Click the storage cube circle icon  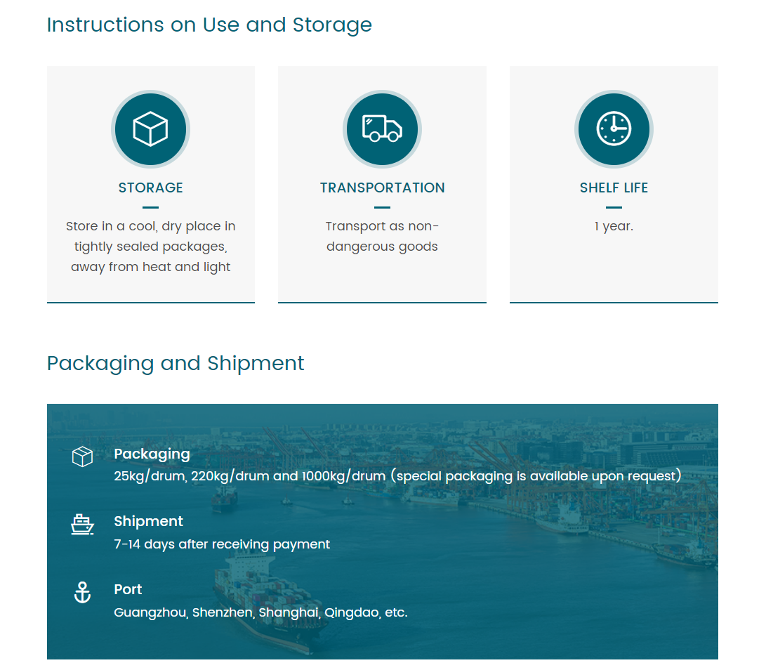[150, 129]
